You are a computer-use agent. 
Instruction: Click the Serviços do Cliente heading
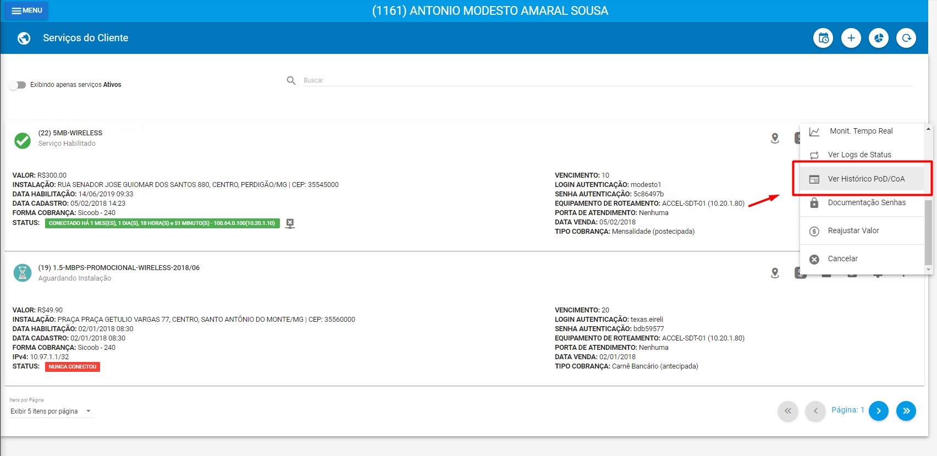click(86, 38)
